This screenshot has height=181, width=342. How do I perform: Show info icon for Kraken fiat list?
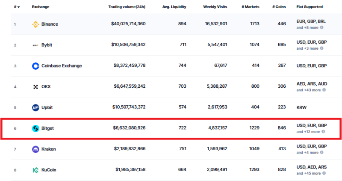point(321,152)
